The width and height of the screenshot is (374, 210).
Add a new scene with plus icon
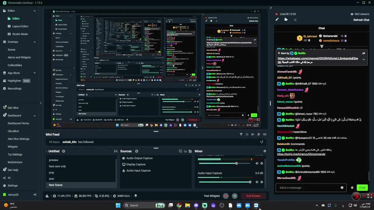63,151
